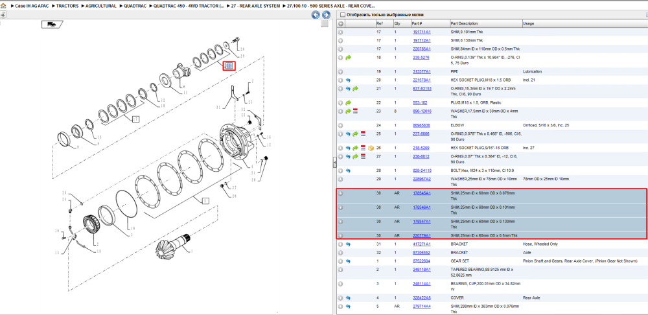The image size is (648, 315).
Task: Add part 86985636 ELBOW using circle icon
Action: coord(341,125)
